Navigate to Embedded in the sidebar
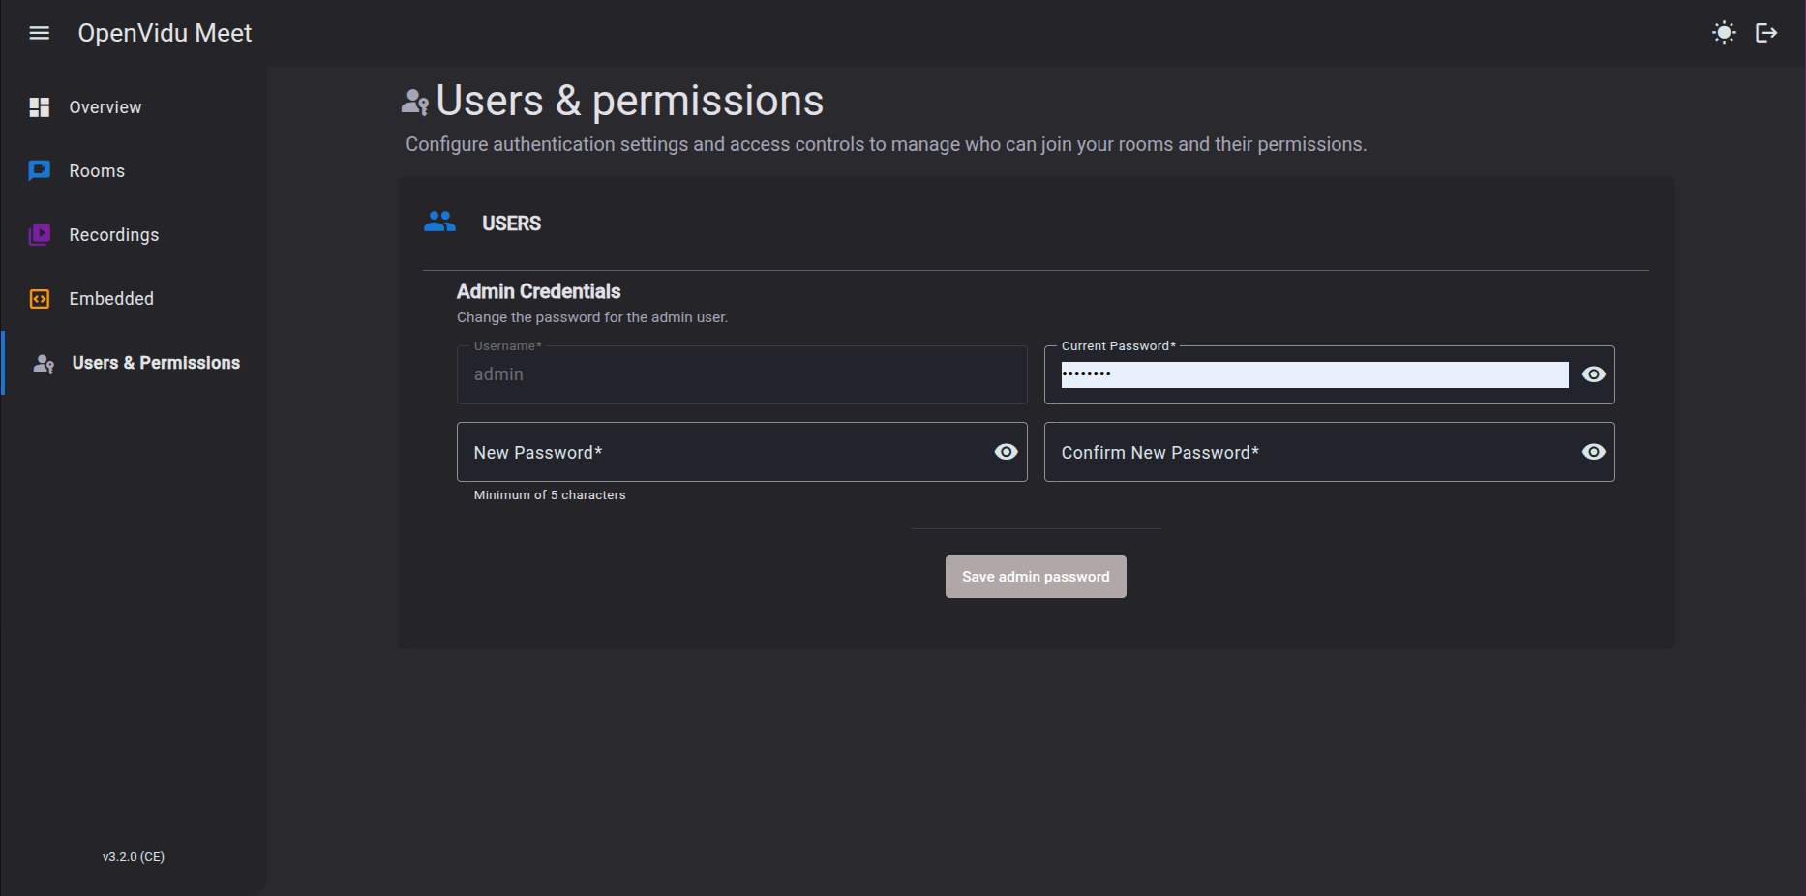This screenshot has width=1806, height=896. 111,299
